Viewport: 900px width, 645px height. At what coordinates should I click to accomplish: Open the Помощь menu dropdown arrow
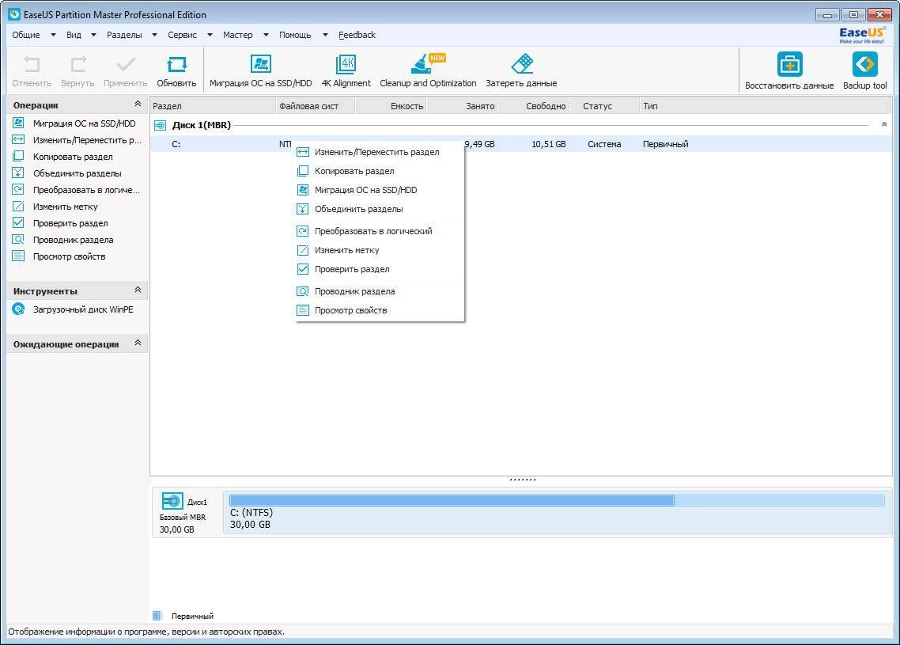pos(326,35)
